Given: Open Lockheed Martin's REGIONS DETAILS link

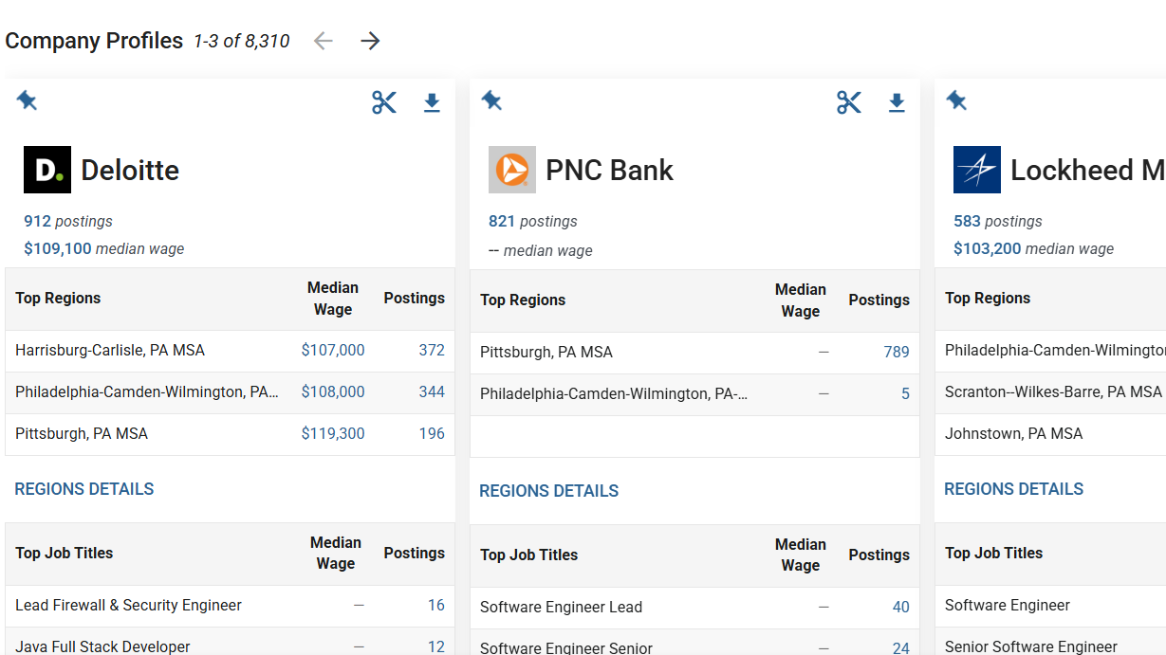Looking at the screenshot, I should coord(1014,489).
